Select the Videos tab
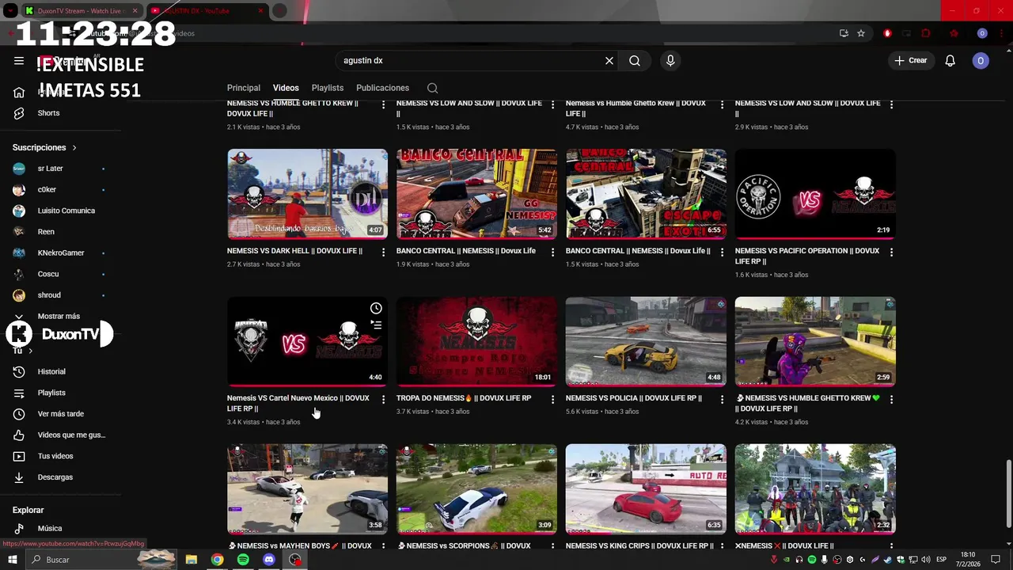 286,88
